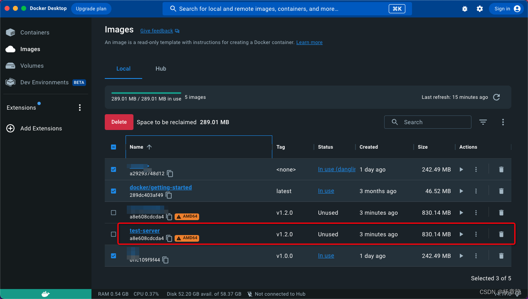528x299 pixels.
Task: Run the v1.0.0 image
Action: point(461,256)
